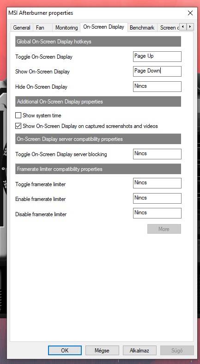Close the MSI Afterburner properties window

click(x=190, y=13)
